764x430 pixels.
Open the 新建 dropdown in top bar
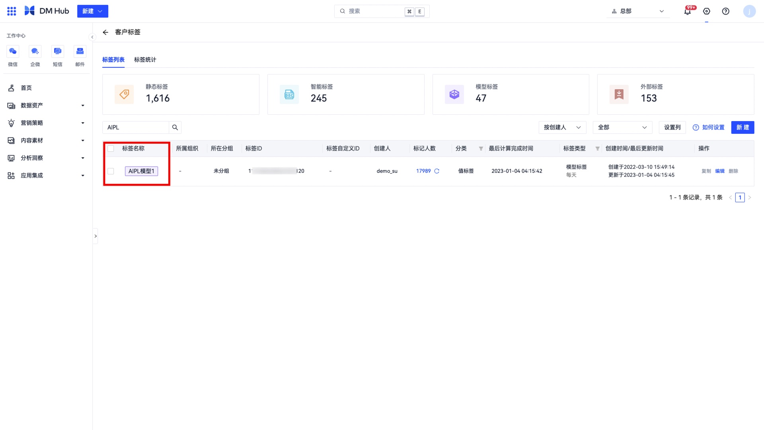click(93, 11)
